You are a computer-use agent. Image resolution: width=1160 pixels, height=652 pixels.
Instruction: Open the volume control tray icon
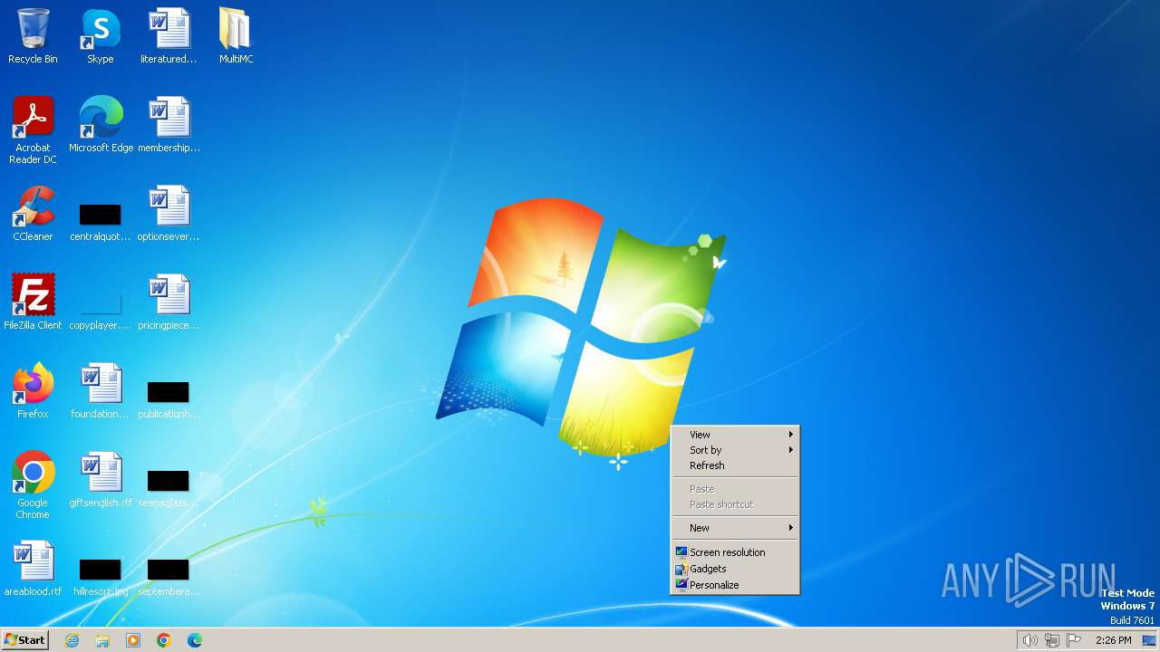pyautogui.click(x=1029, y=640)
